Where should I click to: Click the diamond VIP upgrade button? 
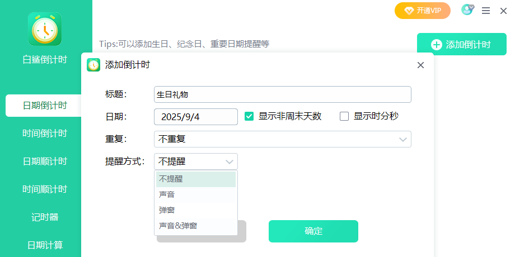coord(423,11)
